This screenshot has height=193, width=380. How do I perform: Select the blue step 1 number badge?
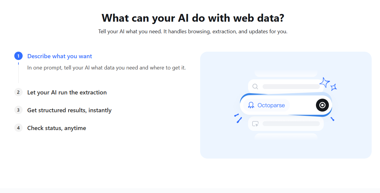(x=18, y=56)
